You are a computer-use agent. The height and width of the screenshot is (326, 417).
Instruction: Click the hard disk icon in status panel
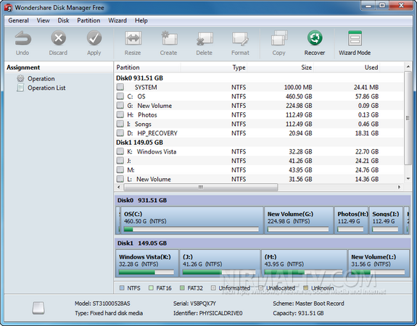[x=38, y=308]
